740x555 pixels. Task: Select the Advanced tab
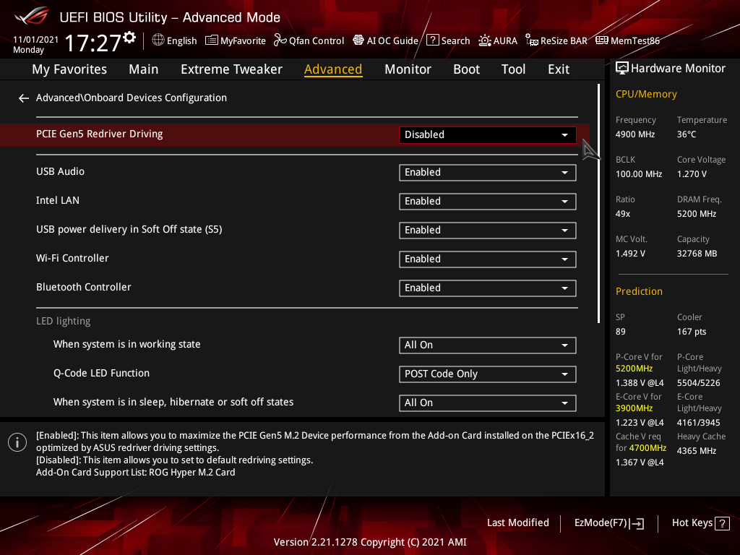point(333,69)
